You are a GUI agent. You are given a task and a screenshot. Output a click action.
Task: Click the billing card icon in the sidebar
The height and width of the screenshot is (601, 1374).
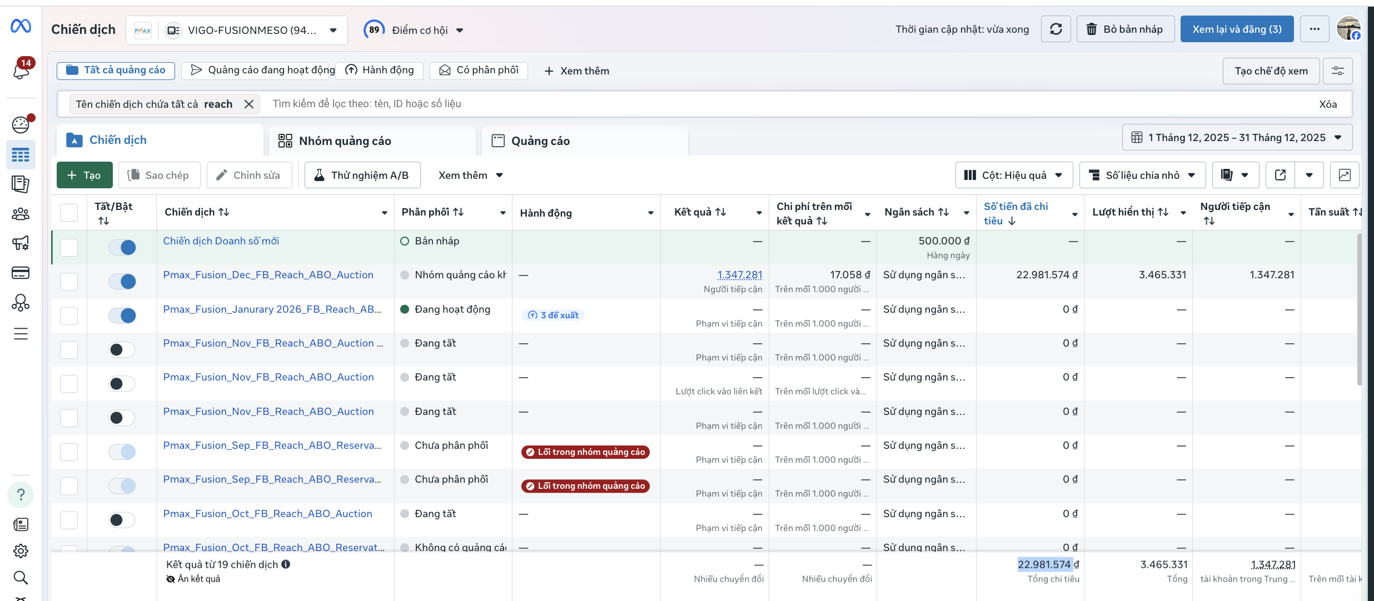(x=21, y=273)
